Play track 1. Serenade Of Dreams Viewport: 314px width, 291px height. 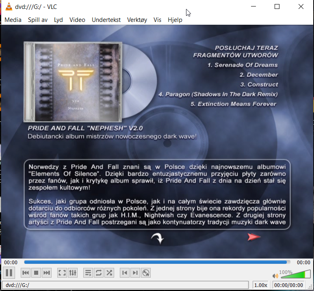(x=243, y=65)
